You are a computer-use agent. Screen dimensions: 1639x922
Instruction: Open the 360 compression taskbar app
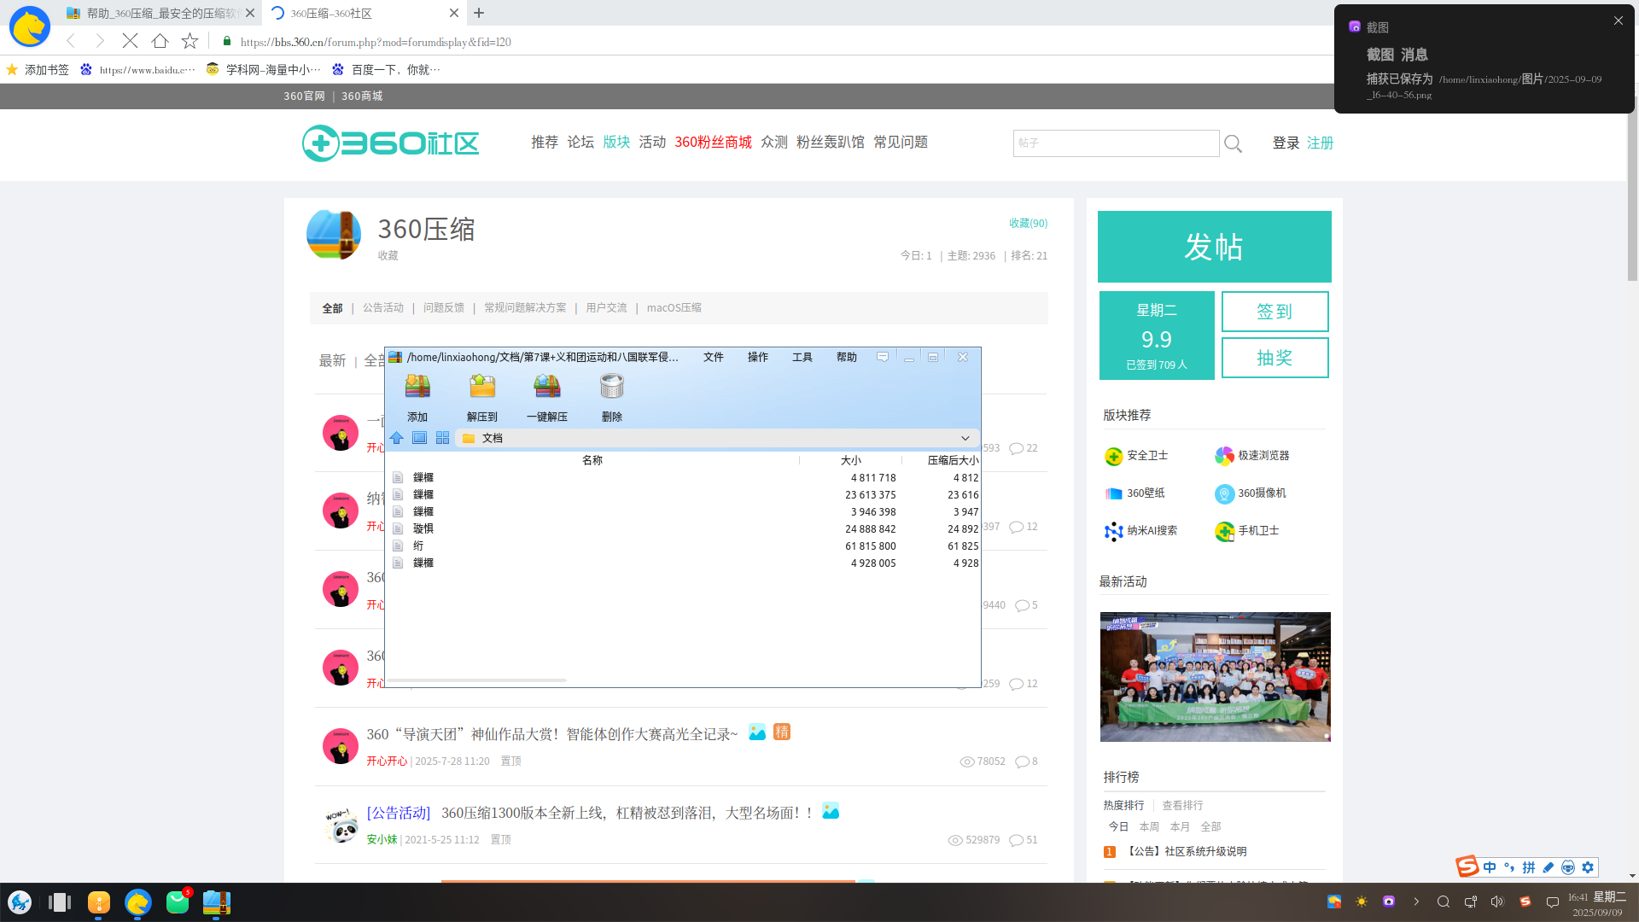click(x=217, y=902)
